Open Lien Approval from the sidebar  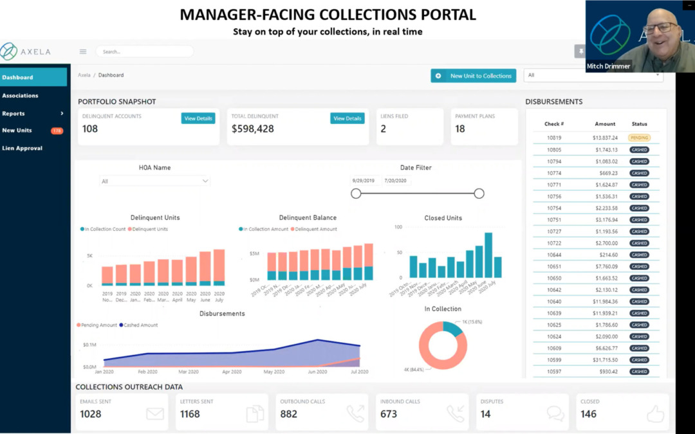(x=23, y=148)
